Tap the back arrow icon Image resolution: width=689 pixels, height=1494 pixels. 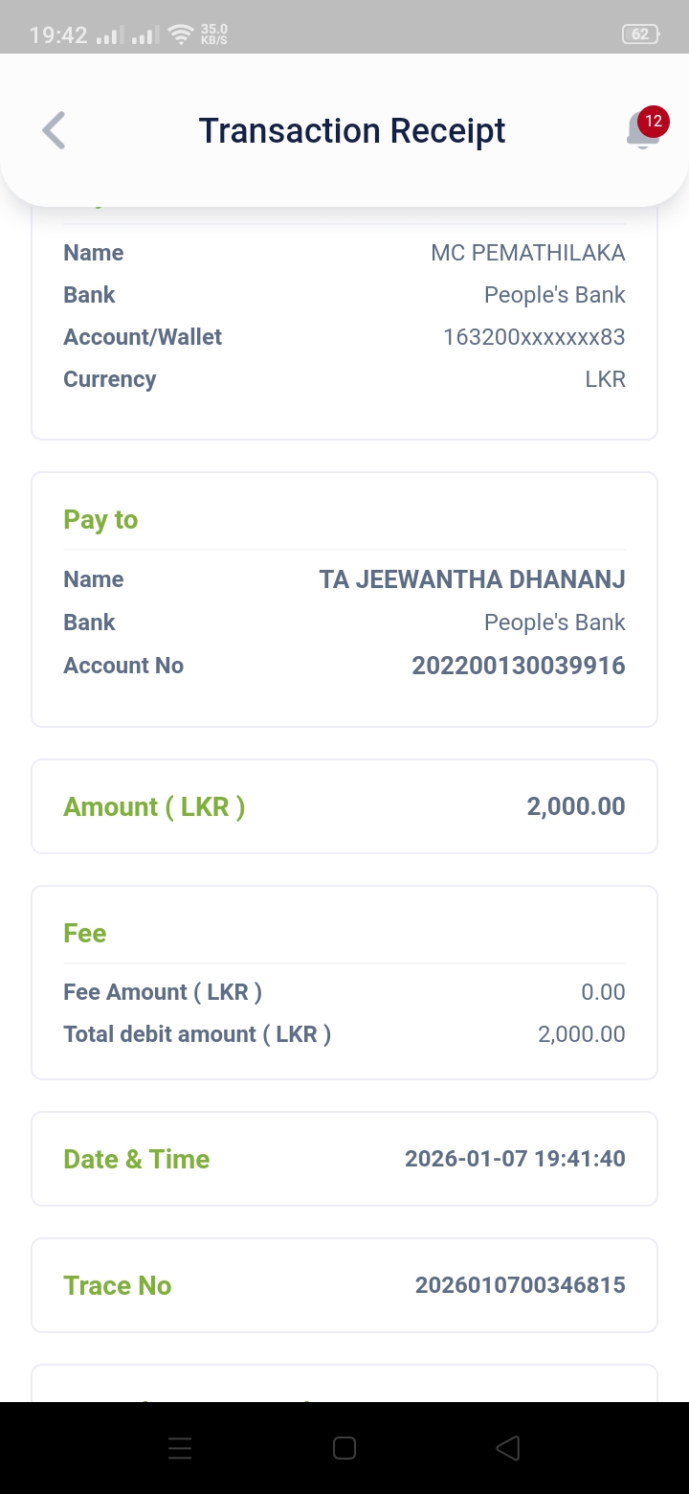click(x=55, y=130)
